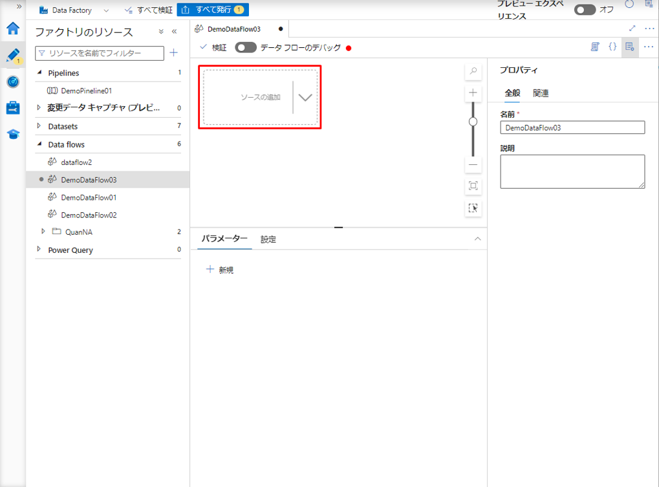Open the tab bar ellipsis menu
Viewport: 659px width, 487px height.
coord(649,28)
